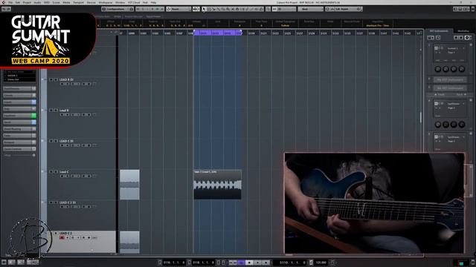Select the LEAD C 2 track name

click(x=65, y=234)
